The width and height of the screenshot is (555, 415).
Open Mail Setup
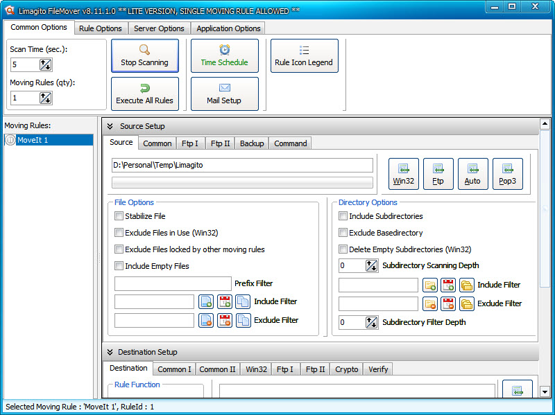224,94
